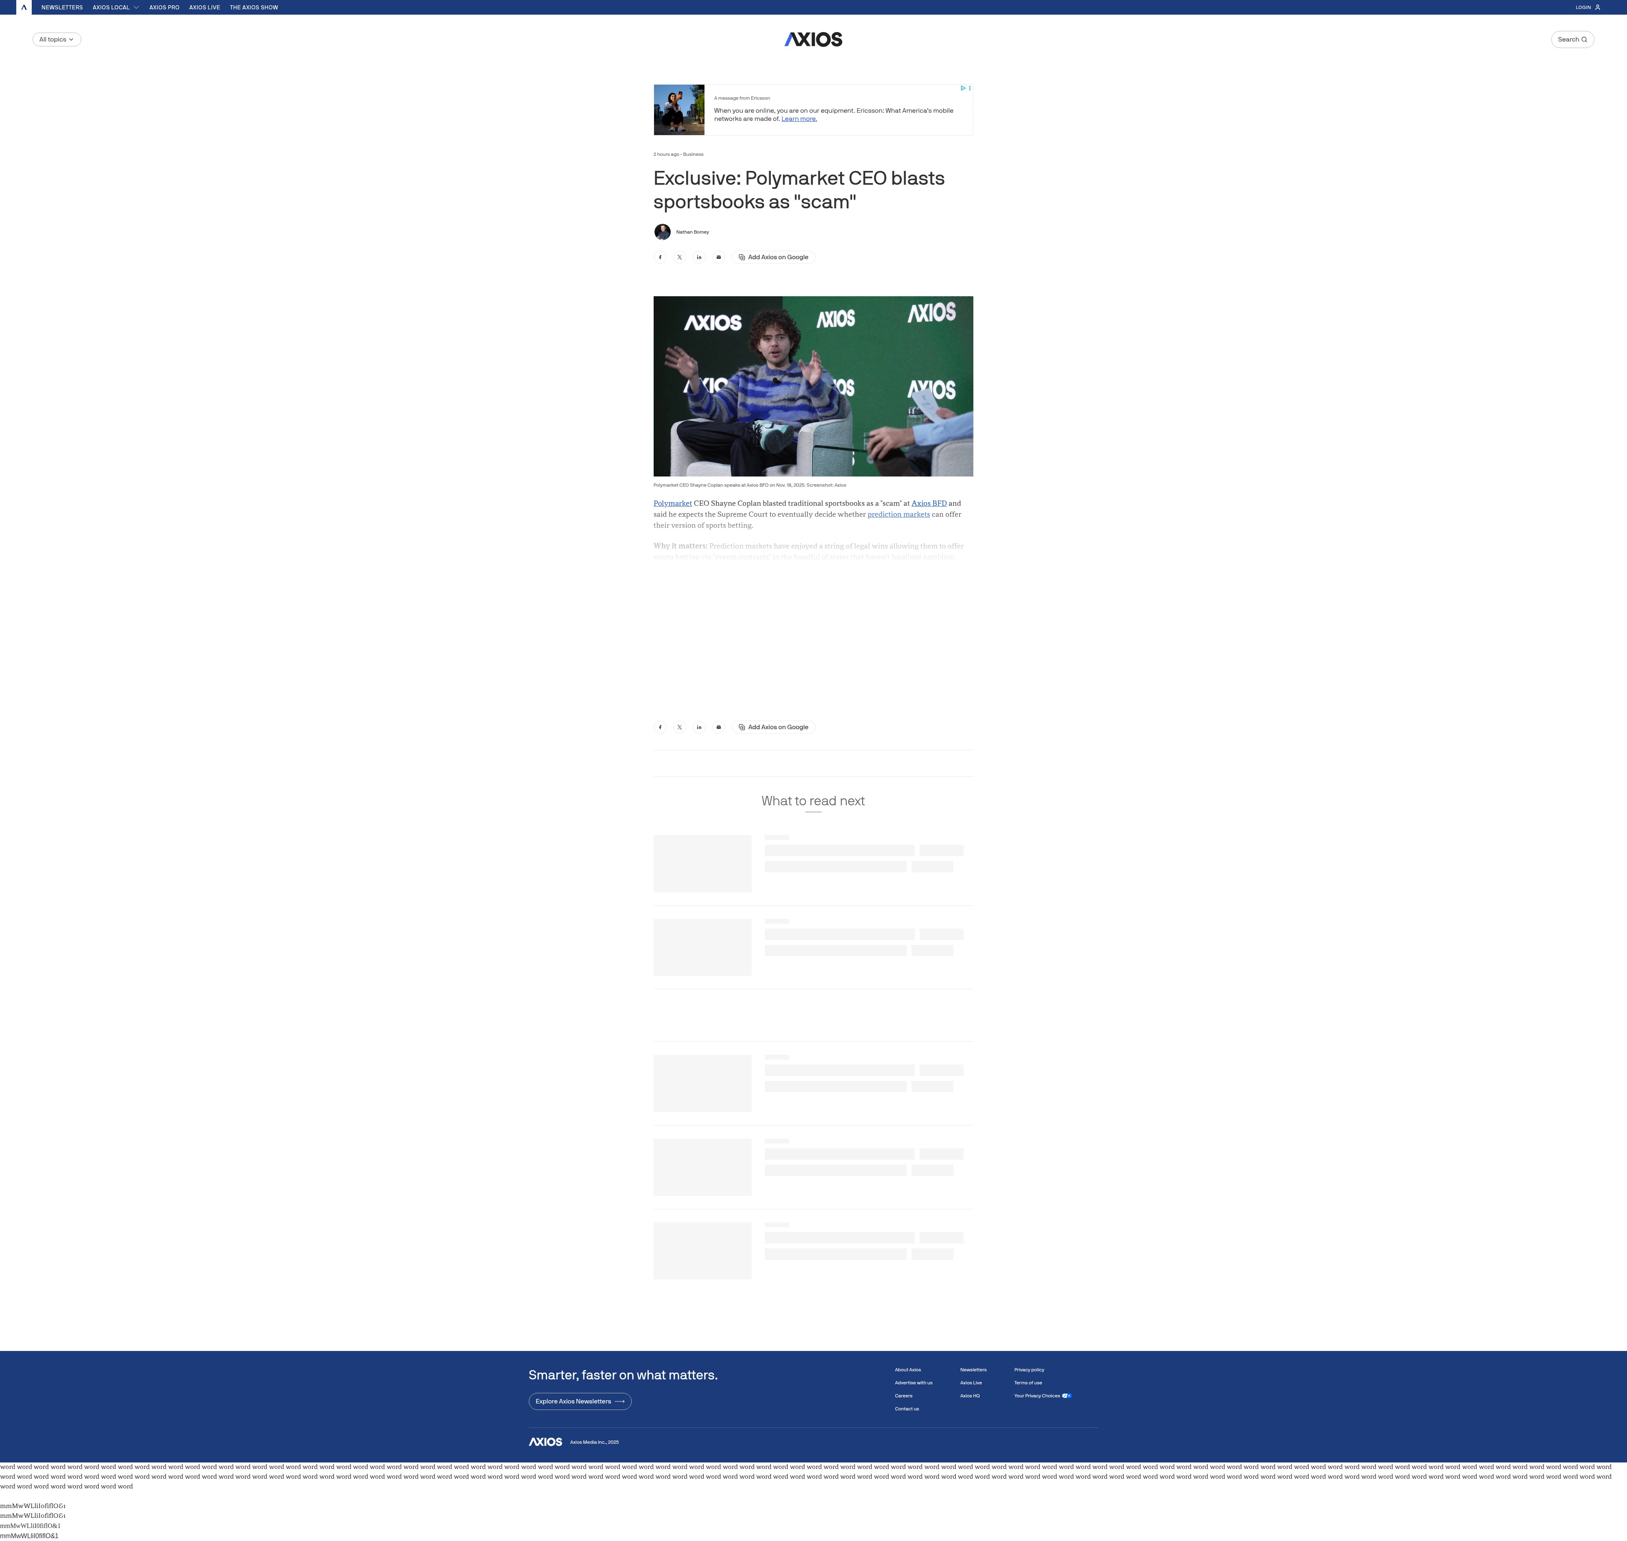Click Nathan Bomey's author avatar
Screen dimensions: 1627x1541
point(663,232)
